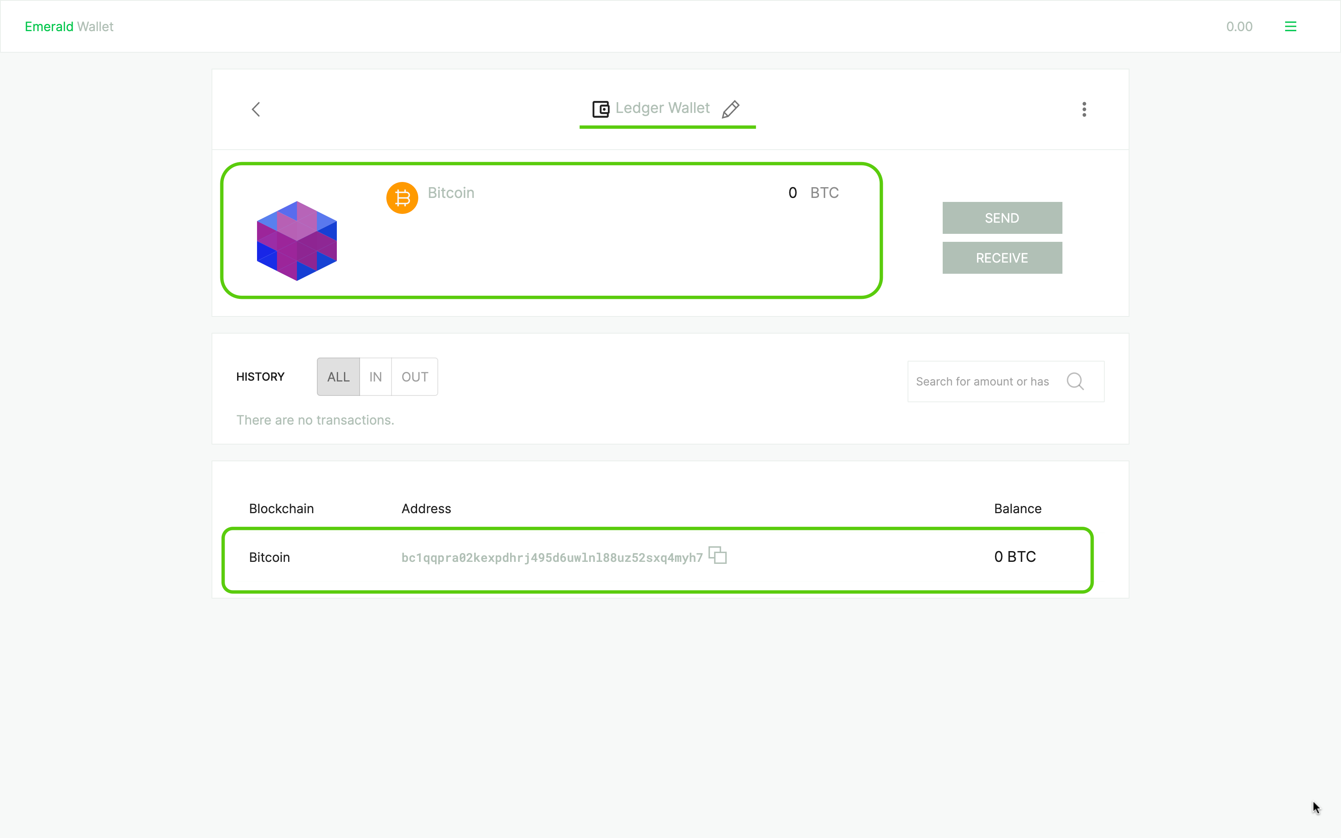The image size is (1341, 838).
Task: Click the Ledger Wallet title tab
Action: [x=662, y=108]
